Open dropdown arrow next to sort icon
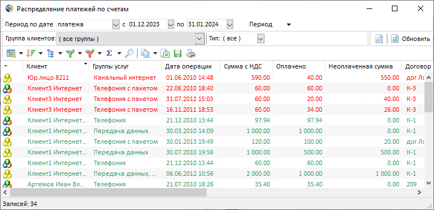This screenshot has height=210, width=434. (40, 53)
